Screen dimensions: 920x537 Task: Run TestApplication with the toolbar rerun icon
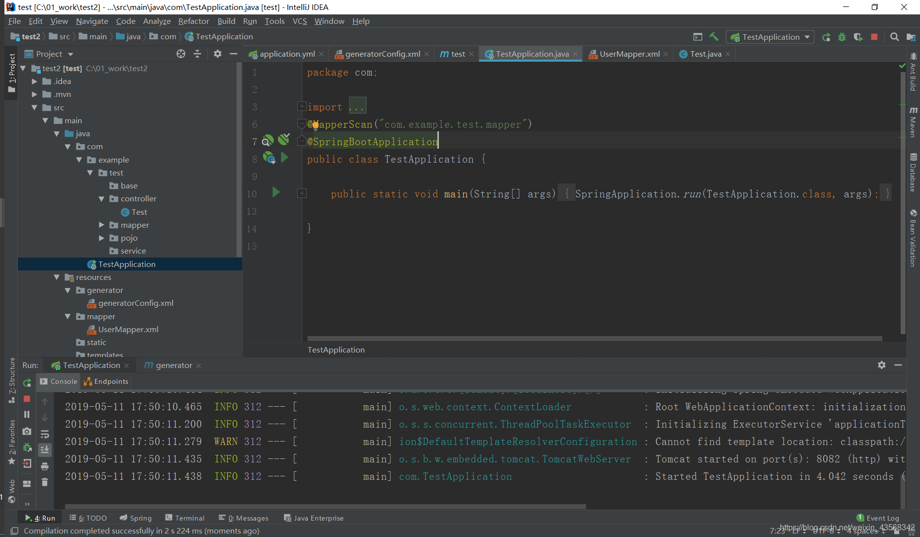826,37
